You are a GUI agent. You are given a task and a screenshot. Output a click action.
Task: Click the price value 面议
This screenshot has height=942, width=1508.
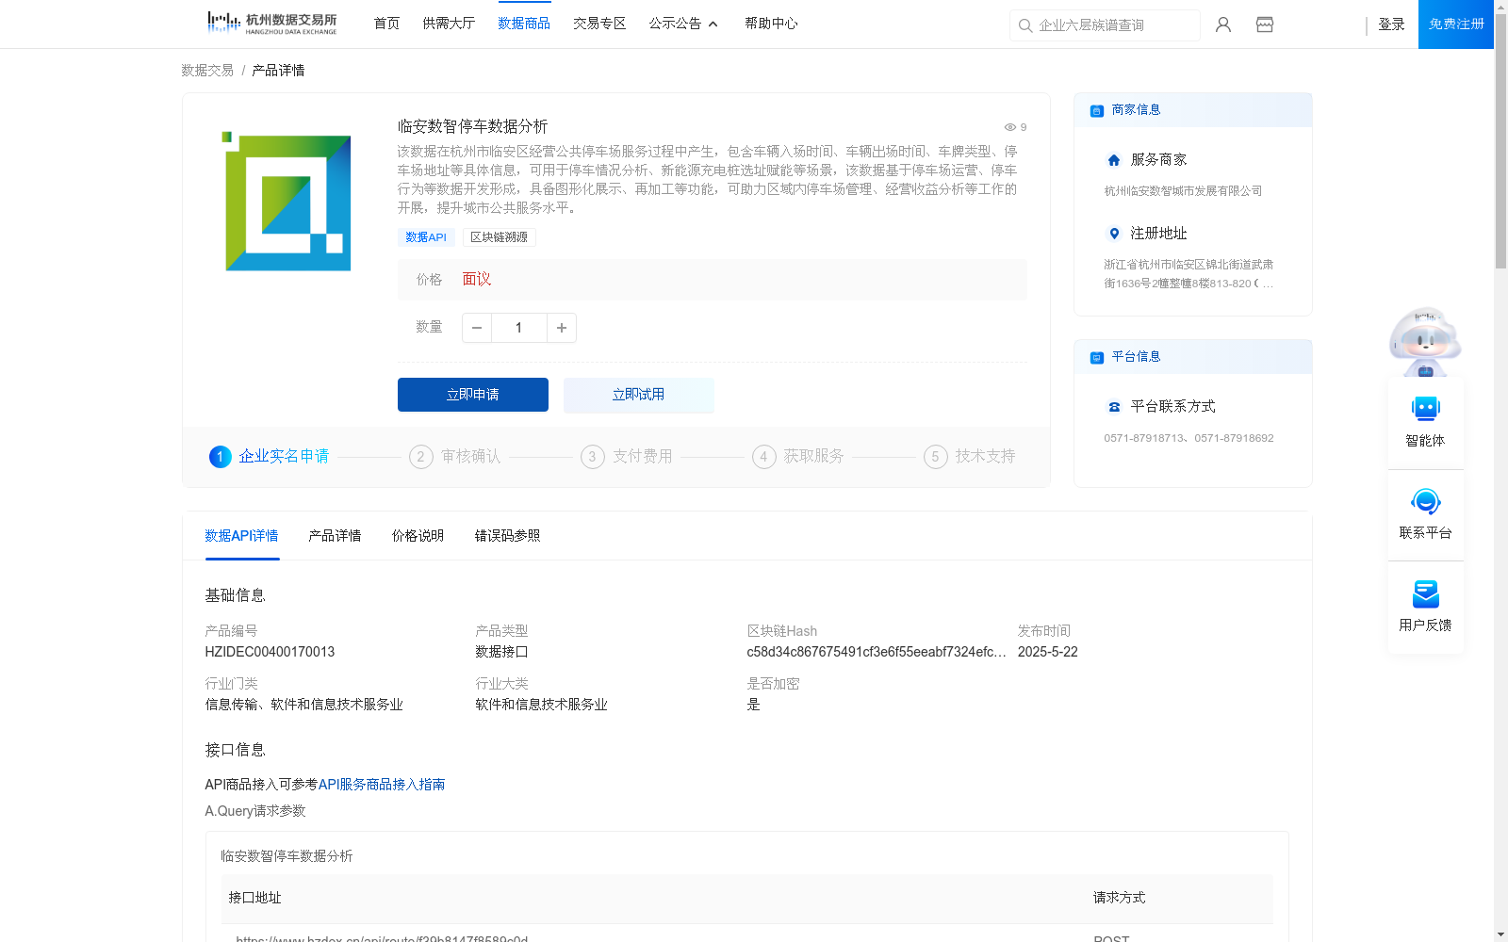click(x=477, y=280)
